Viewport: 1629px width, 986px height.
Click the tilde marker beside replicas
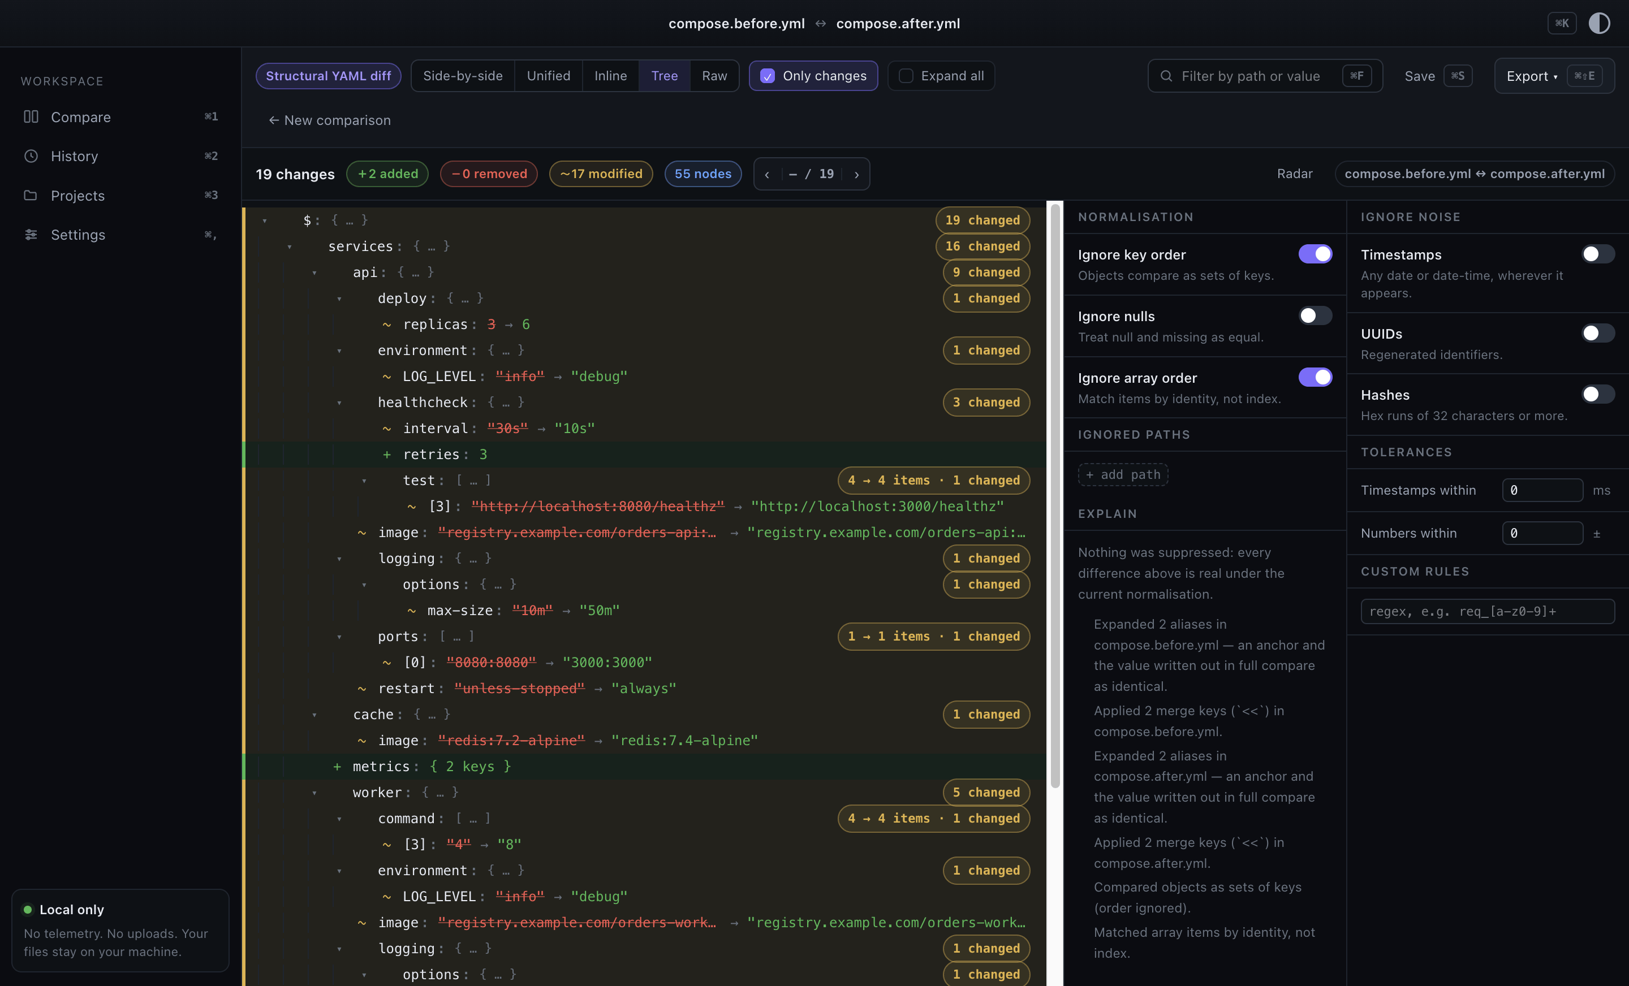(387, 325)
